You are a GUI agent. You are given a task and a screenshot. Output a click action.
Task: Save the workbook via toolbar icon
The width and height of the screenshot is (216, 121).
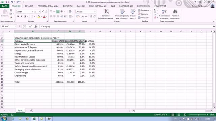tap(7, 2)
